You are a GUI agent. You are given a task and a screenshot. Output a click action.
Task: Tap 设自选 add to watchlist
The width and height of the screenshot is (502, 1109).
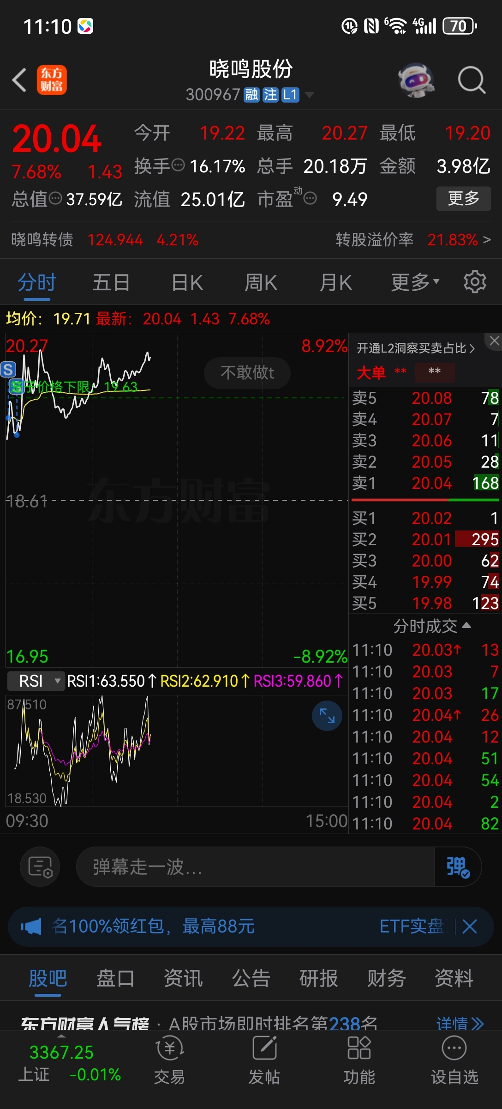click(454, 1060)
